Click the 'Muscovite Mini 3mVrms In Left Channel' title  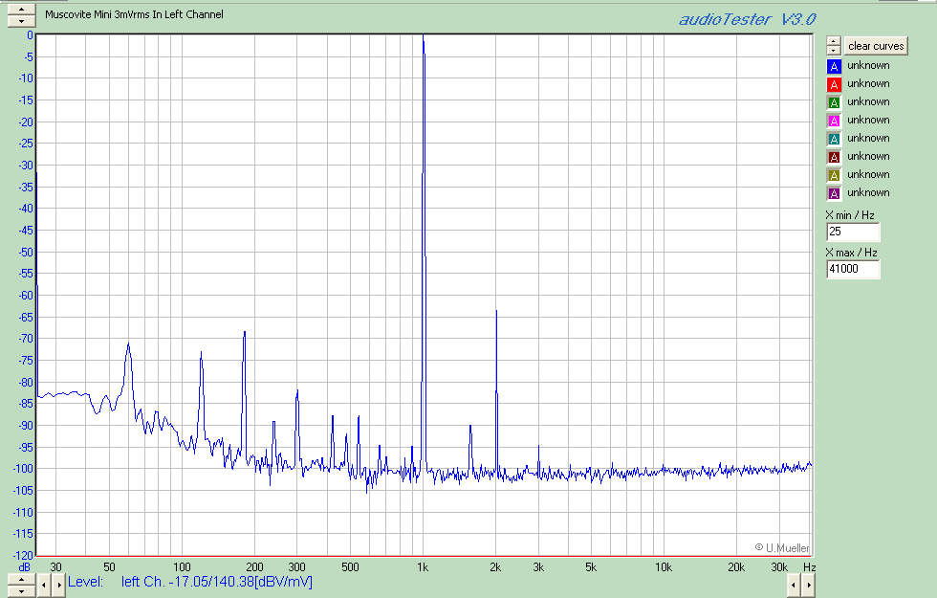tap(134, 14)
